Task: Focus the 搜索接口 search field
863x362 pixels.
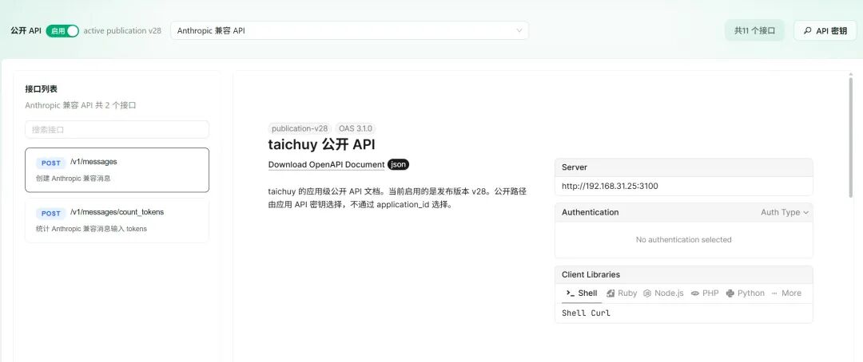Action: pos(117,130)
